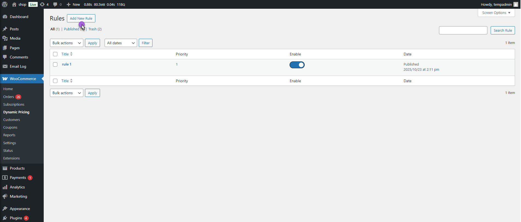
Task: Click the WordPress logo icon
Action: coord(5,4)
